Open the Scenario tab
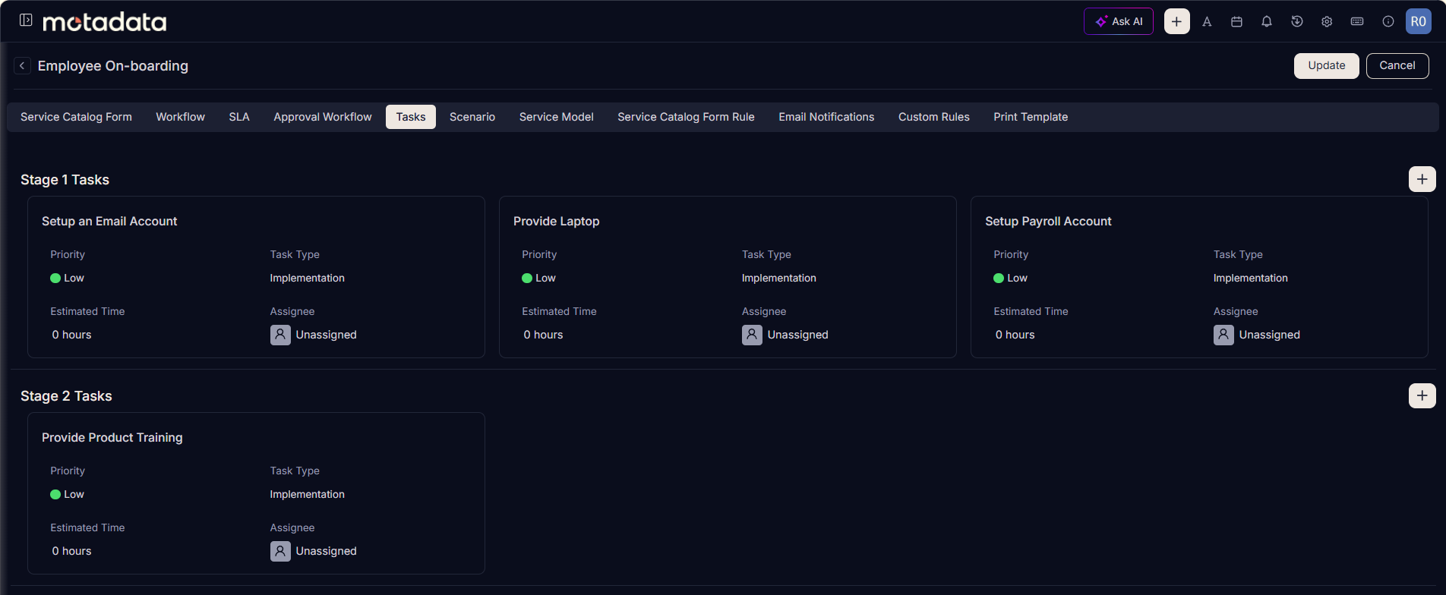This screenshot has width=1446, height=595. [x=472, y=117]
